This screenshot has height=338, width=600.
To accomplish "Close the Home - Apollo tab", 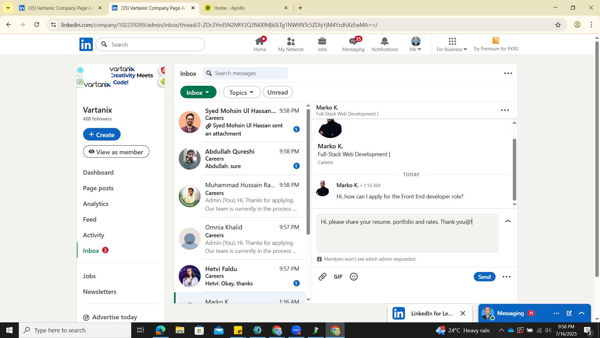I will [286, 8].
